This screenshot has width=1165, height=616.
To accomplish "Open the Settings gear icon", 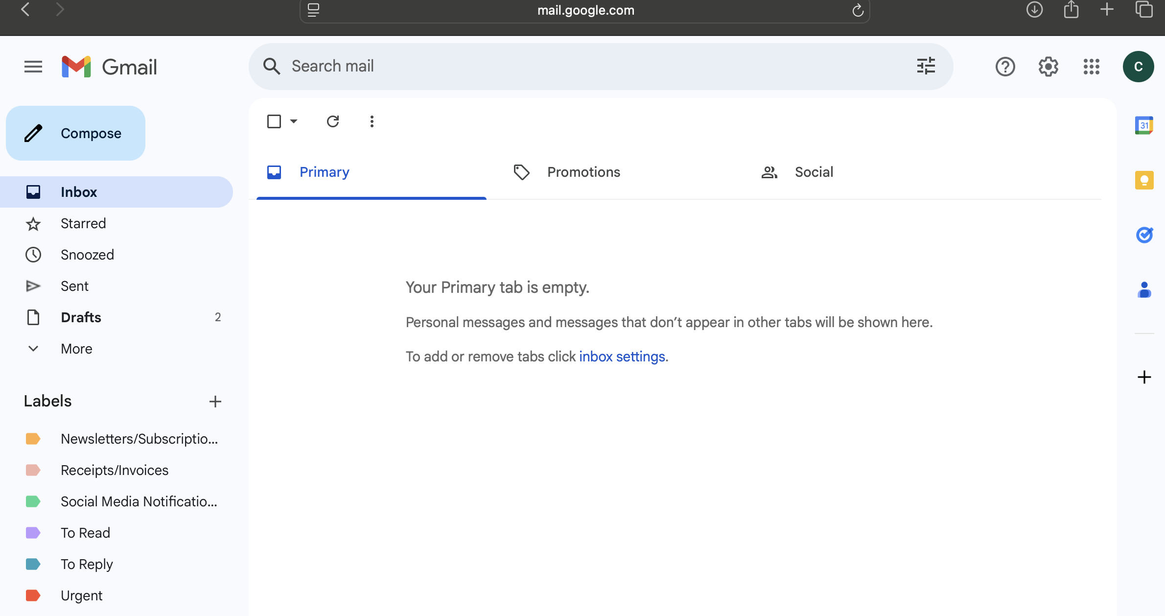I will coord(1048,67).
